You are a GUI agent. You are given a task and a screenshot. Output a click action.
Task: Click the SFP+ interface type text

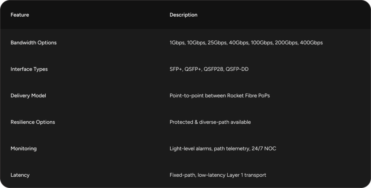pyautogui.click(x=176, y=69)
